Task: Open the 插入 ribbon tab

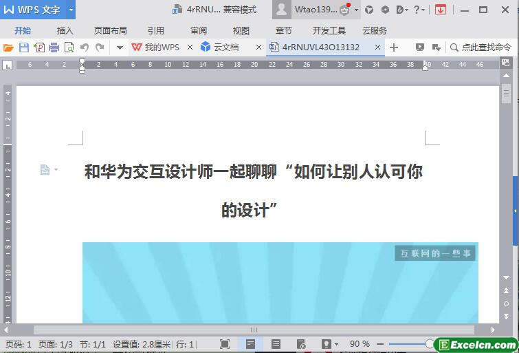Action: (x=65, y=31)
